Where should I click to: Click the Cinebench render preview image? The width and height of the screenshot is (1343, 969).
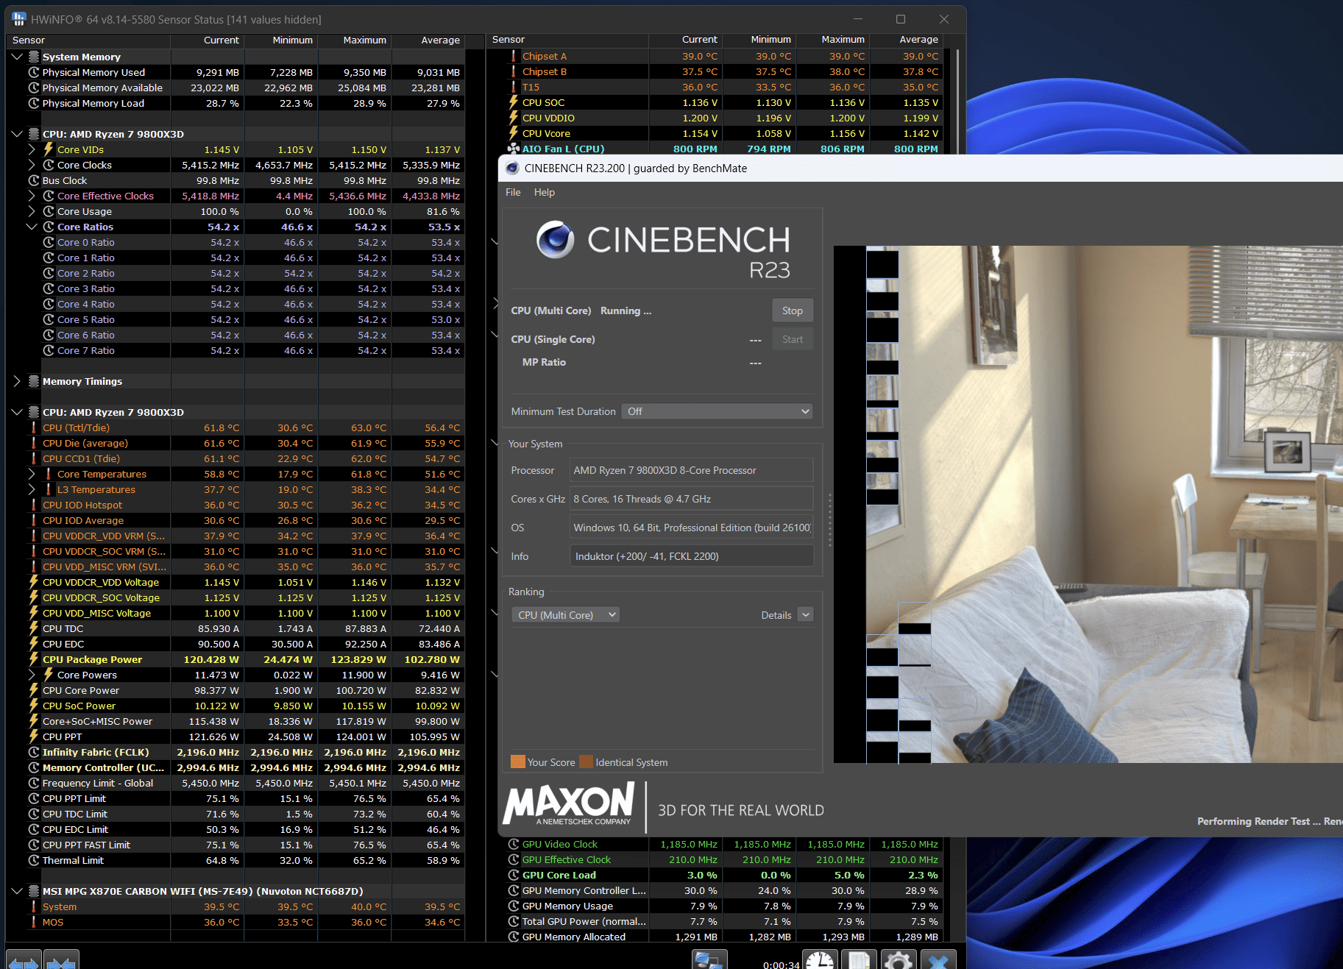tap(1088, 504)
